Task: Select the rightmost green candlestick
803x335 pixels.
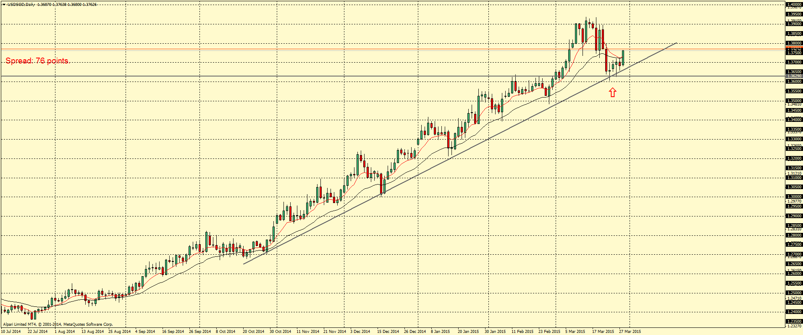Action: coord(623,58)
